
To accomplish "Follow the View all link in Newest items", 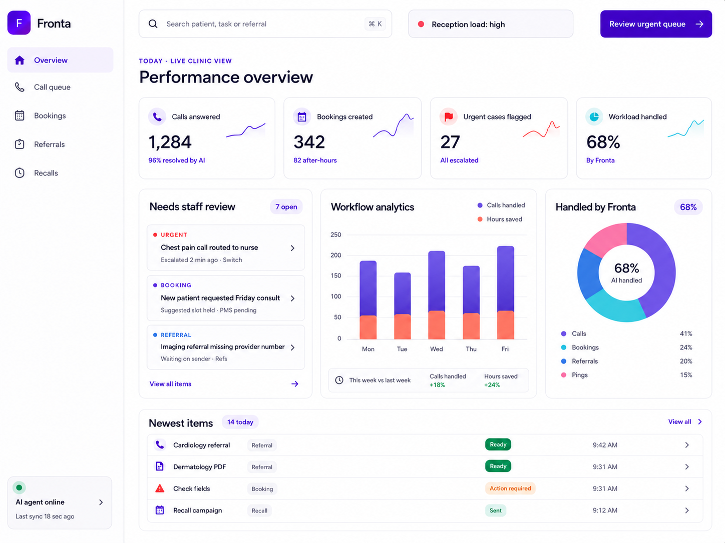I will pyautogui.click(x=679, y=421).
